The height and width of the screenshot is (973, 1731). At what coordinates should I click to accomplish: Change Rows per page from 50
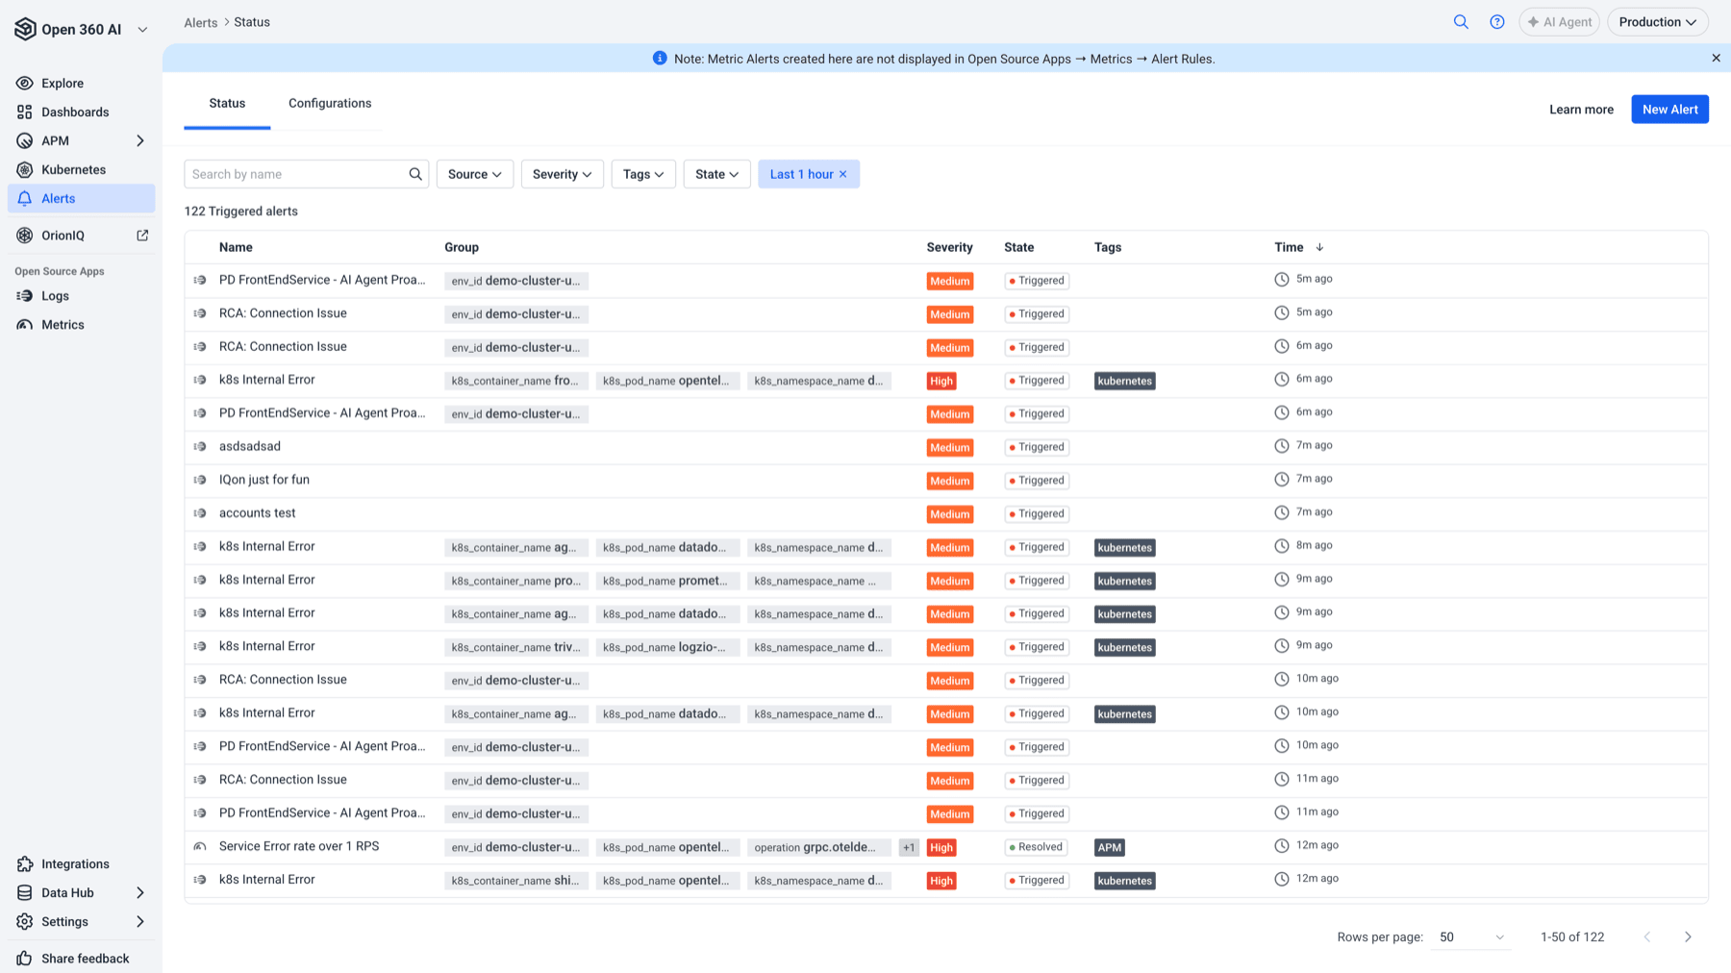point(1470,936)
